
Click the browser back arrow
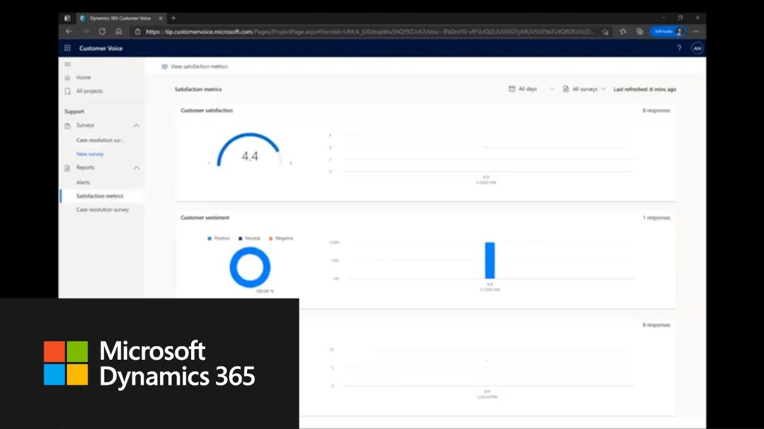69,32
